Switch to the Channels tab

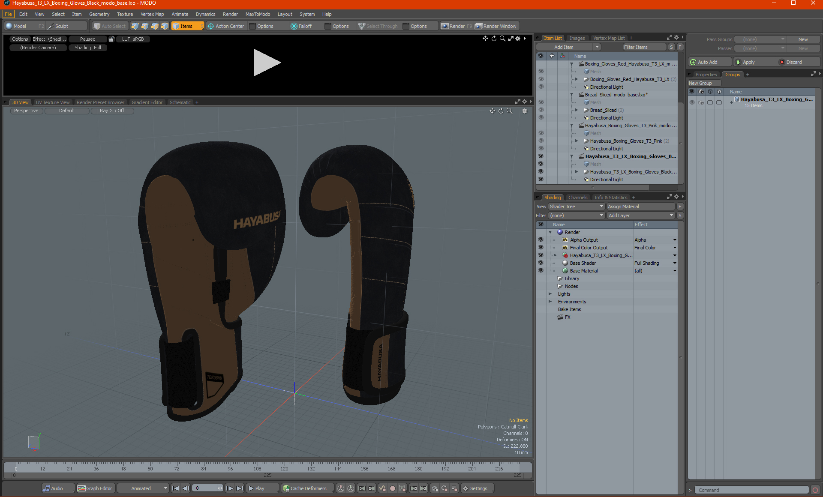point(577,198)
